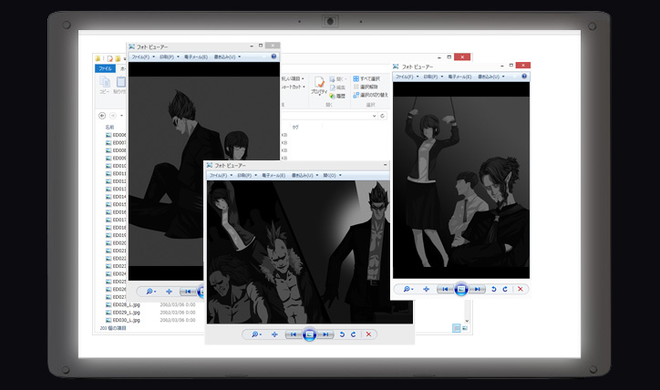
Task: Click 選択解除 in the Explorer ribbon
Action: 366,87
